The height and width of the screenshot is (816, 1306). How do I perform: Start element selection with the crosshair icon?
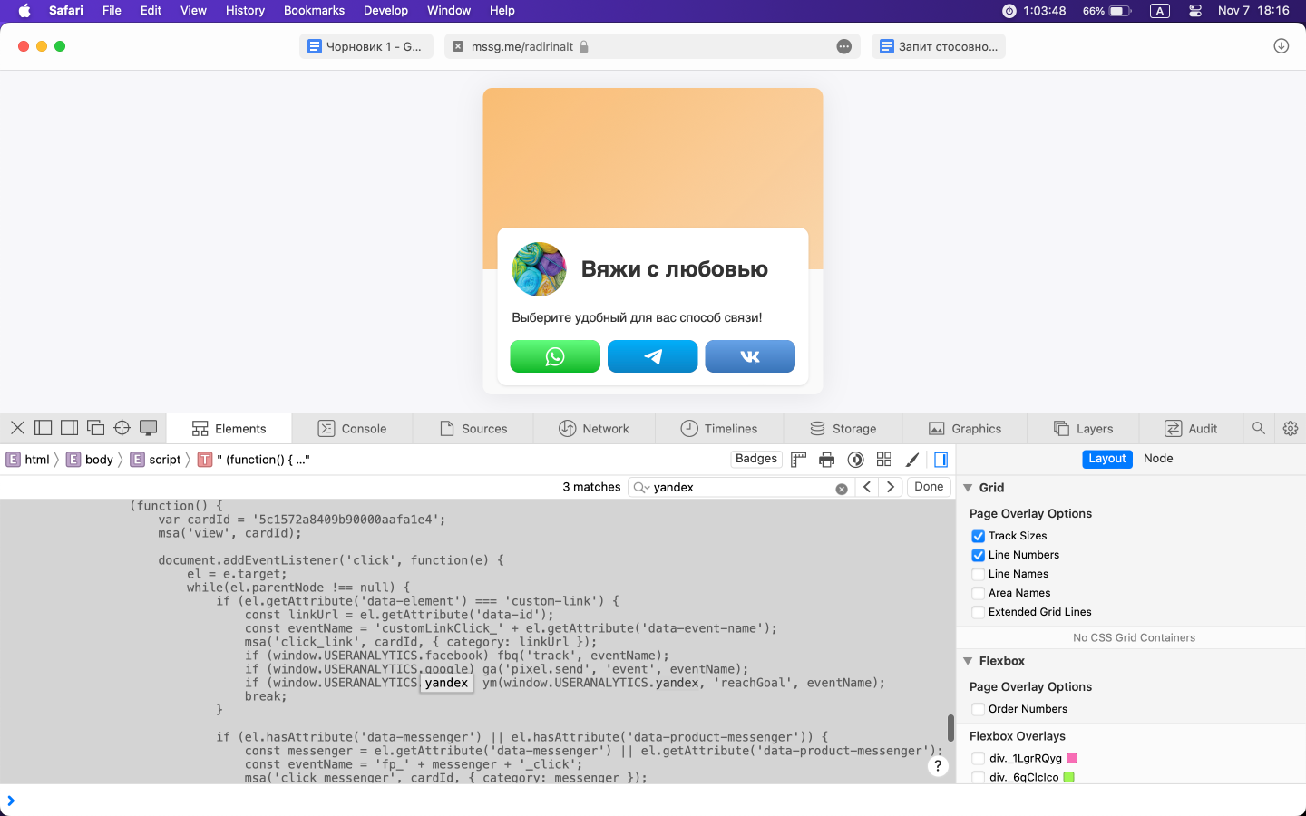[122, 428]
